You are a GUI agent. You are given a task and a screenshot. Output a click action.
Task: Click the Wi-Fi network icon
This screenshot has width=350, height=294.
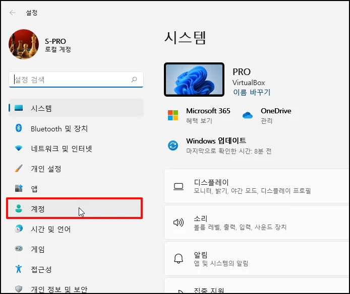coord(19,148)
